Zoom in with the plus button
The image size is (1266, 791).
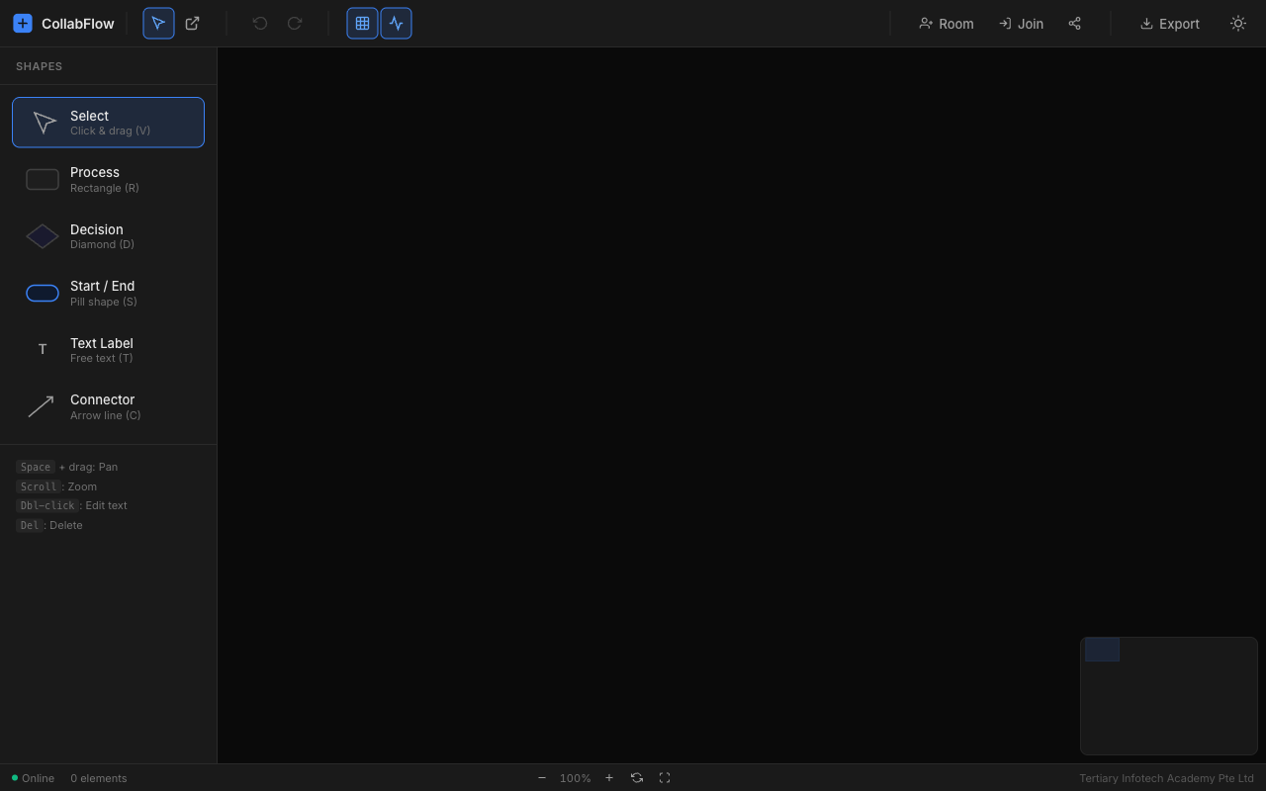click(x=609, y=778)
